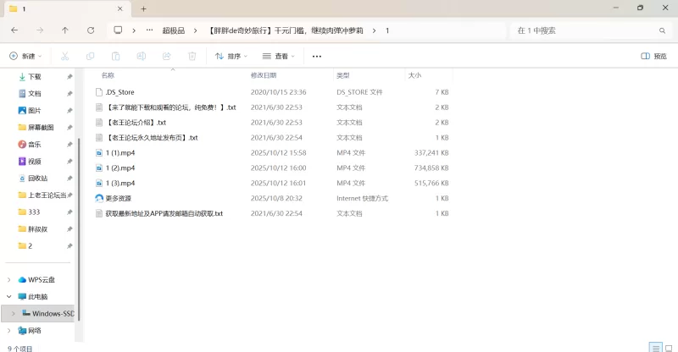Open the 排序 sort dropdown
The image size is (678, 352).
[231, 56]
